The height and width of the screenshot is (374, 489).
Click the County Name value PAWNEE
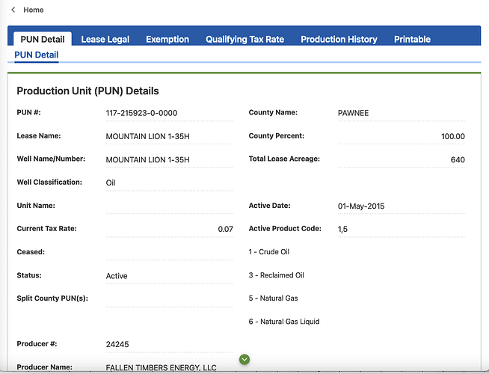353,113
